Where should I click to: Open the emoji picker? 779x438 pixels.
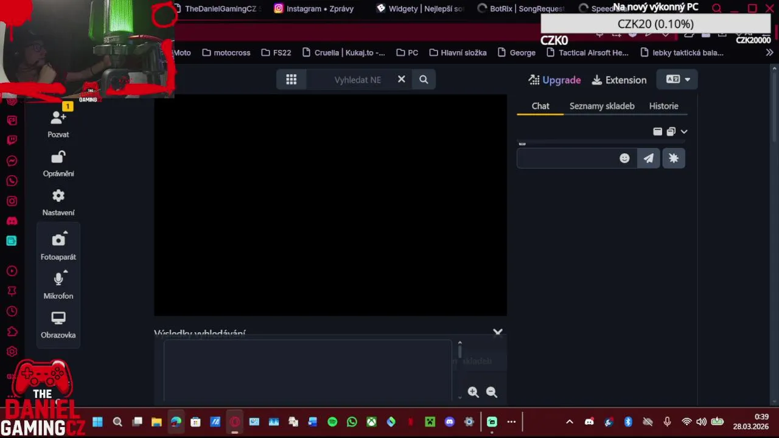[x=624, y=158]
